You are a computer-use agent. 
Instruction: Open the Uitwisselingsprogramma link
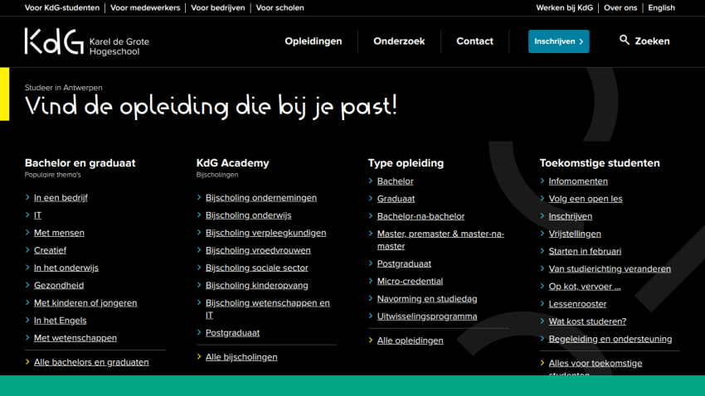427,316
